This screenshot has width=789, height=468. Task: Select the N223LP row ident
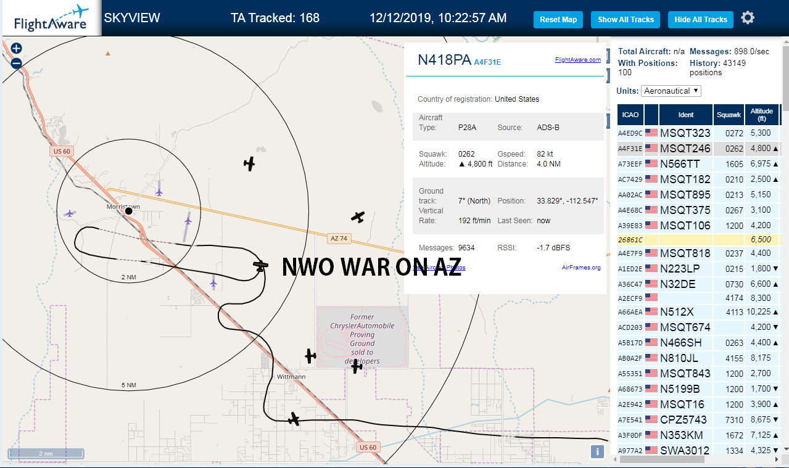coord(680,268)
